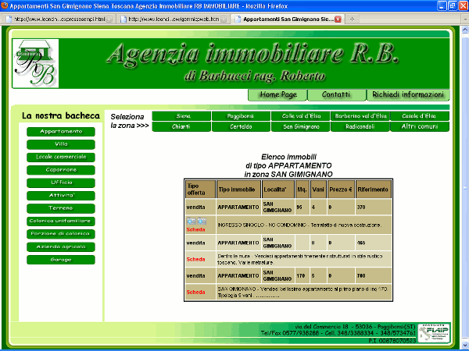Click the Prezzo € column header
The image size is (469, 351).
[x=341, y=190]
